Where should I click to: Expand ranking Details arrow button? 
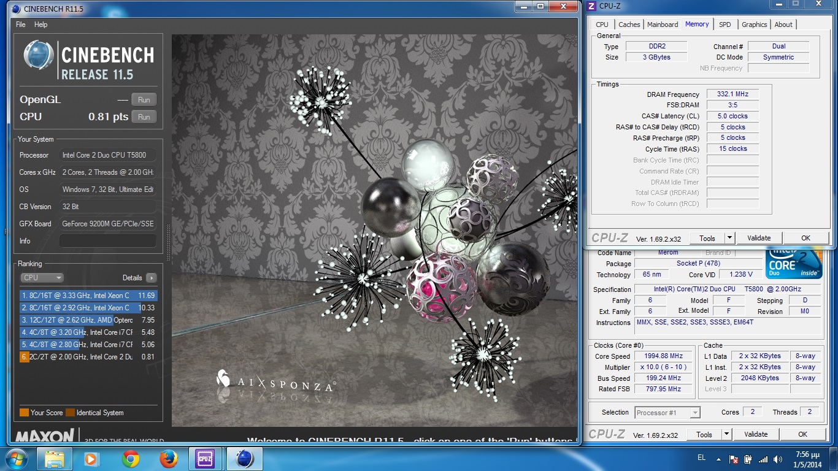pyautogui.click(x=151, y=278)
